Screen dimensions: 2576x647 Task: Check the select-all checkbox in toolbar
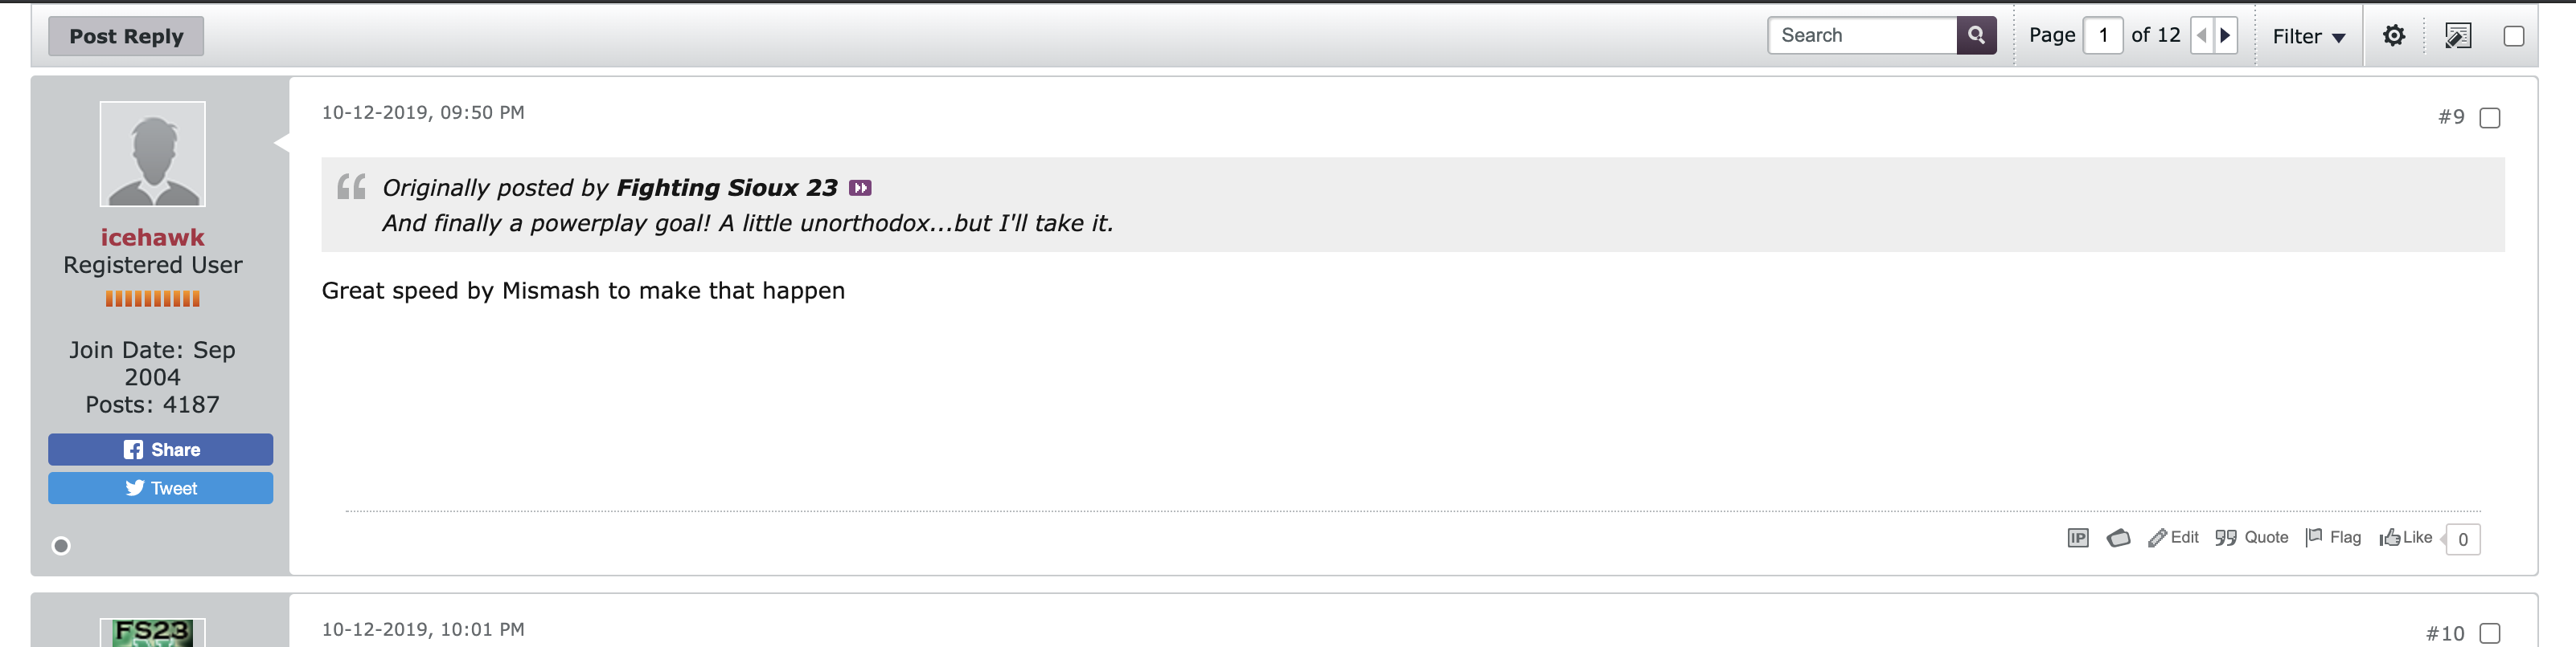click(2513, 36)
